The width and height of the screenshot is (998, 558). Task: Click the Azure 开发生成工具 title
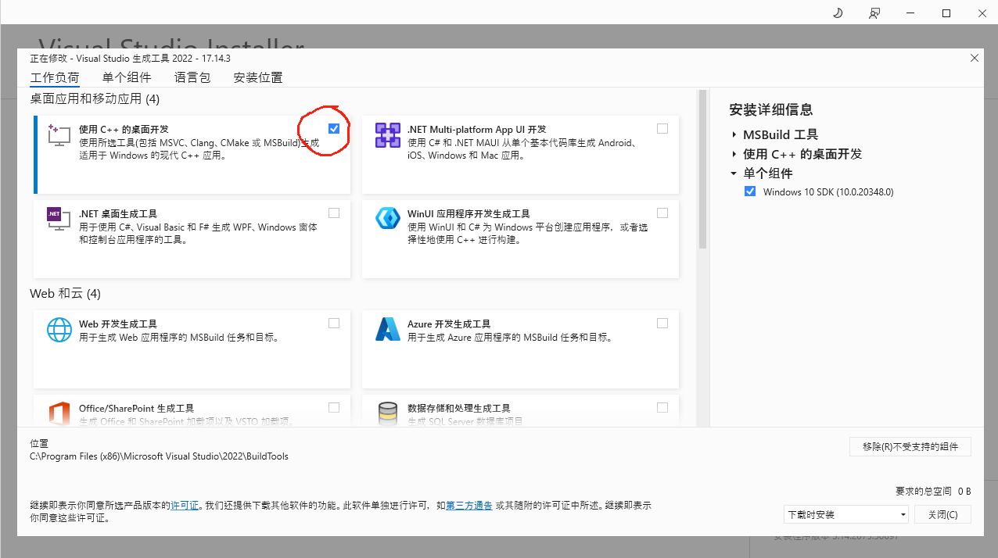pyautogui.click(x=449, y=324)
